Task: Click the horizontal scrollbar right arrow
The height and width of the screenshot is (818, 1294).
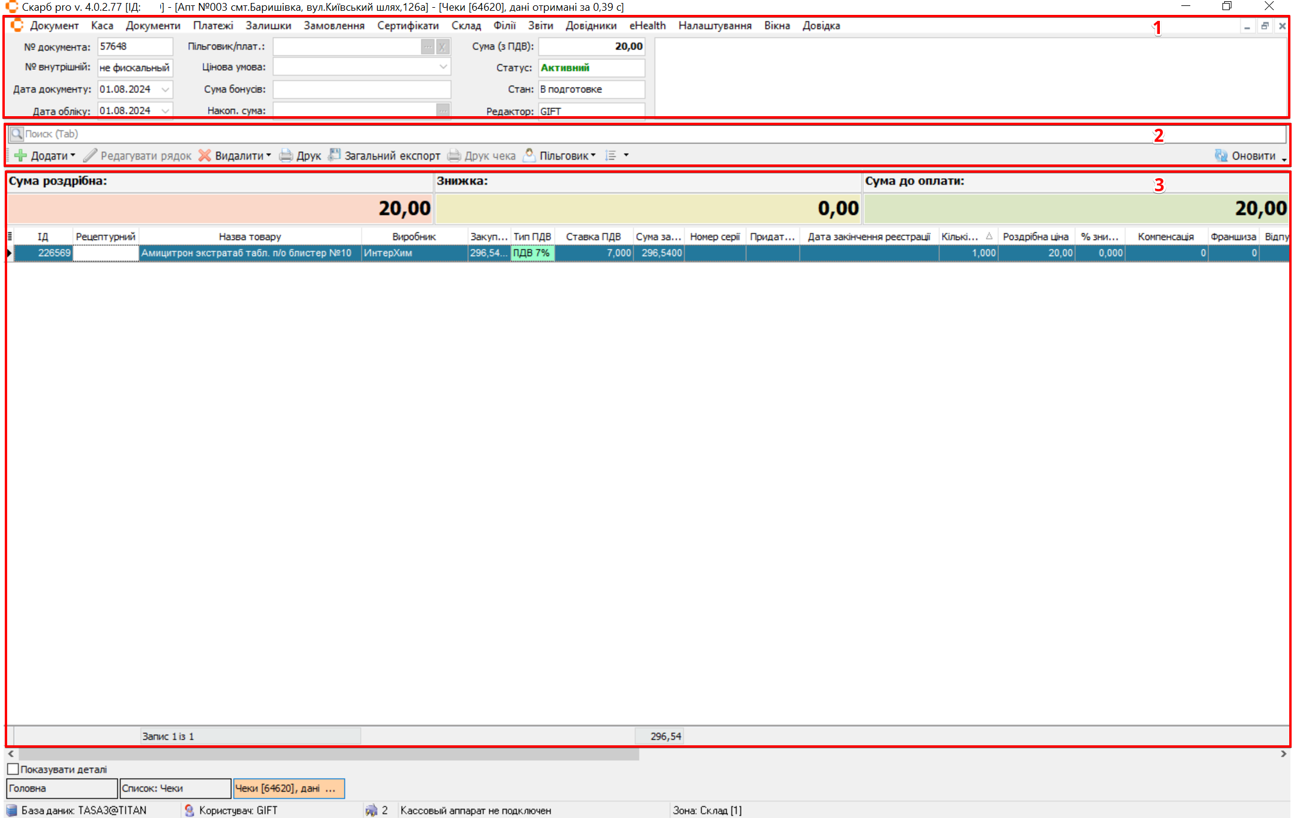Action: pos(1283,754)
